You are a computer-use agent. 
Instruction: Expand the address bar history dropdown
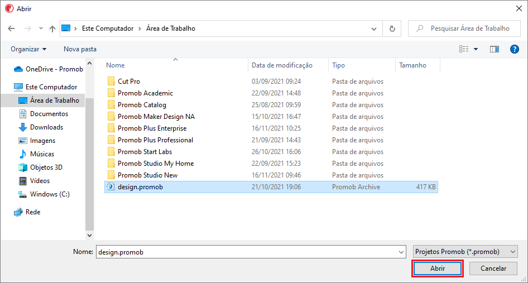[x=374, y=28]
